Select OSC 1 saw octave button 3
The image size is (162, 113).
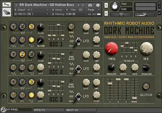tap(31, 26)
